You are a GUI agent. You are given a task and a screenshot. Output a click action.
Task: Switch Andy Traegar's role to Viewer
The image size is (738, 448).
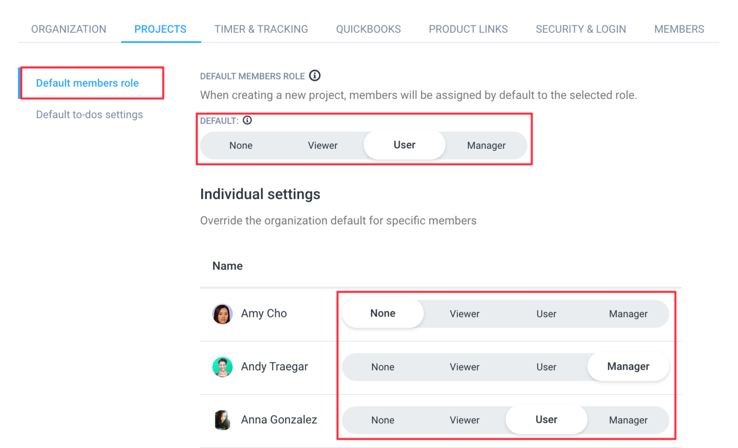(x=464, y=367)
